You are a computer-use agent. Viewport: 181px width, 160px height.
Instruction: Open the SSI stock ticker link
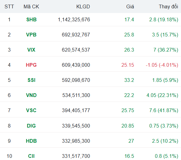pos(31,80)
